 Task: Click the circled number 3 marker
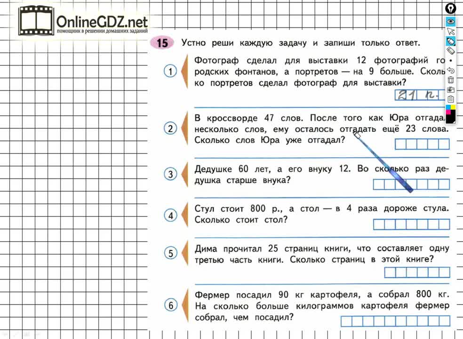click(170, 174)
